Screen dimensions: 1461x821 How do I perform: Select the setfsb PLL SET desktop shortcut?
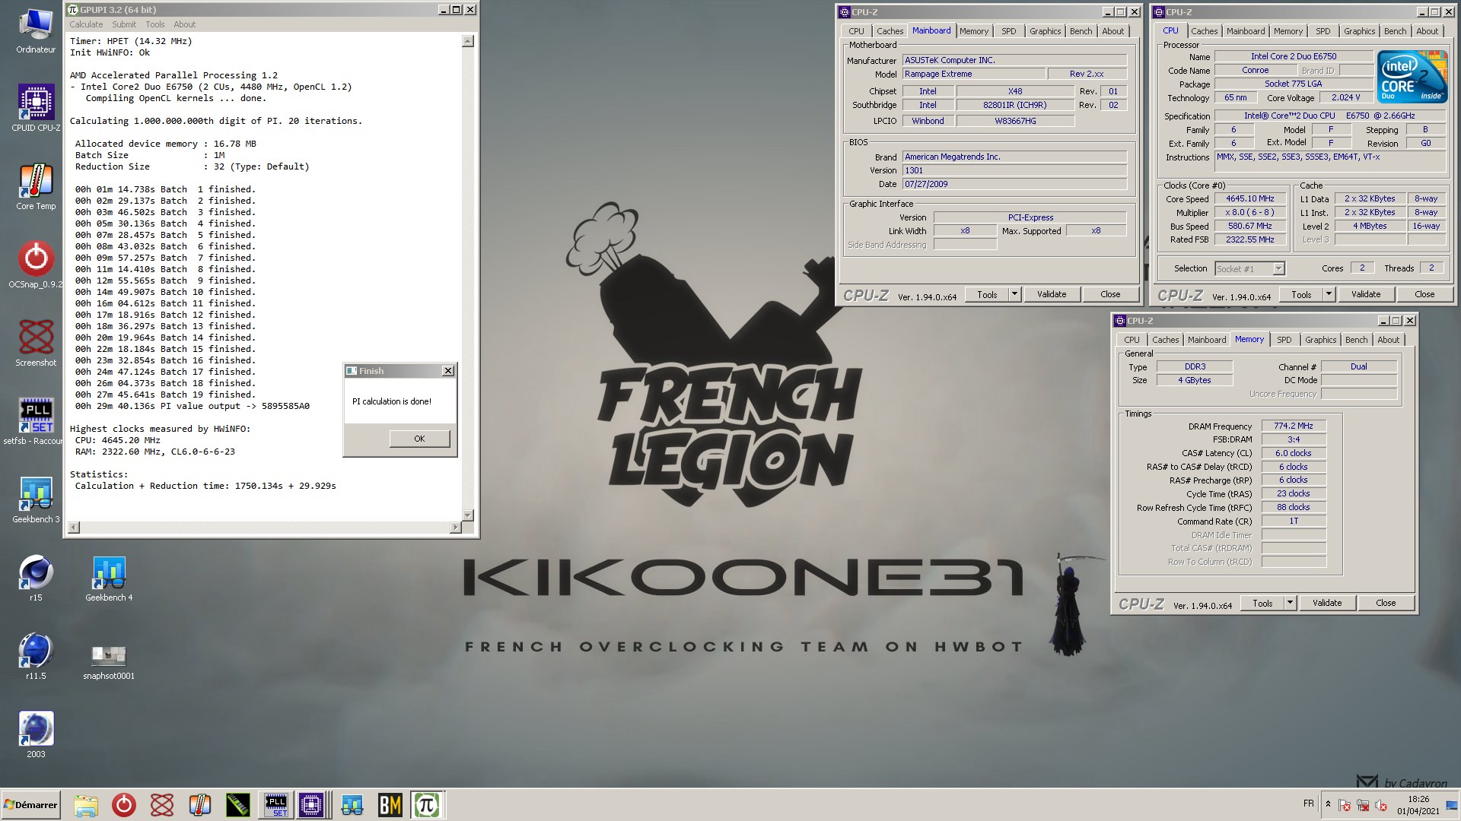(x=36, y=422)
